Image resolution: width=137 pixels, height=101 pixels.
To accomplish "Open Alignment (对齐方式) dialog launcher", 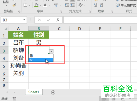I will pyautogui.click(x=90, y=11).
